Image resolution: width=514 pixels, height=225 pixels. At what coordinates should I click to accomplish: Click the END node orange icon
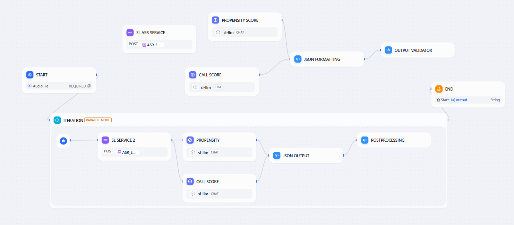click(439, 89)
